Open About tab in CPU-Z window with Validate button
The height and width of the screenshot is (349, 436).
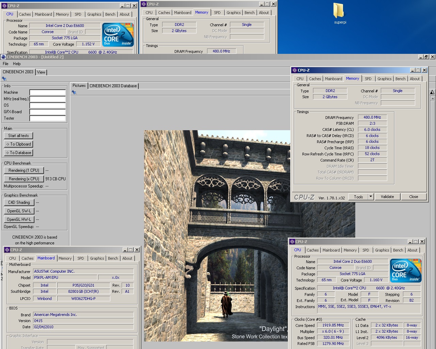click(x=415, y=79)
